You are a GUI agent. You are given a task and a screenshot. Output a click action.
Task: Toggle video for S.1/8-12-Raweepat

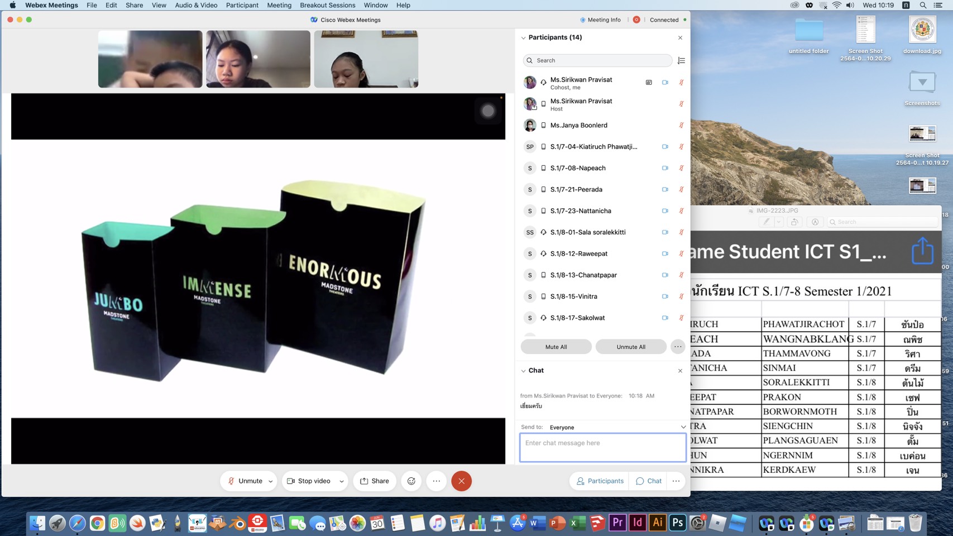point(665,253)
